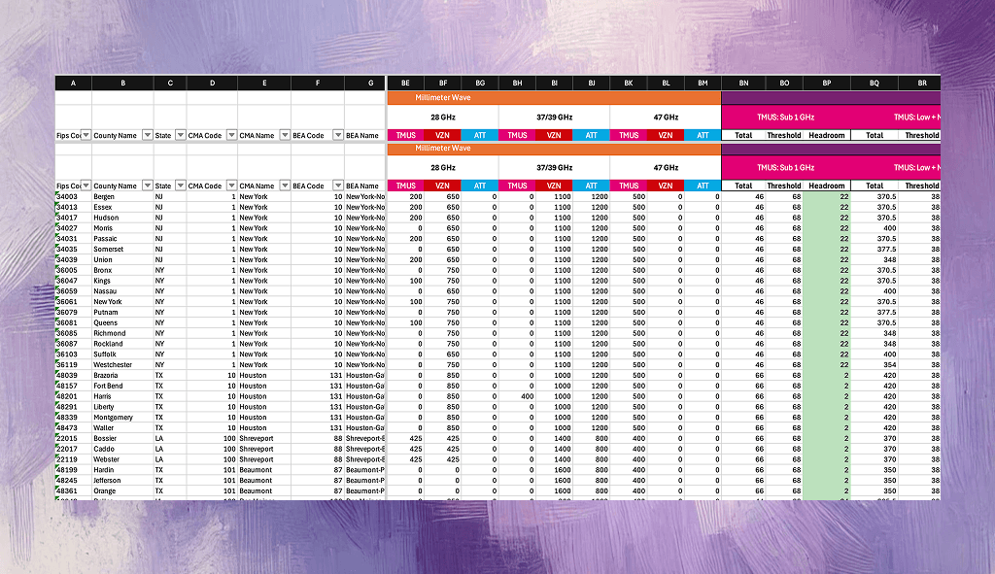
Task: Select column BE by its header
Action: [x=405, y=83]
